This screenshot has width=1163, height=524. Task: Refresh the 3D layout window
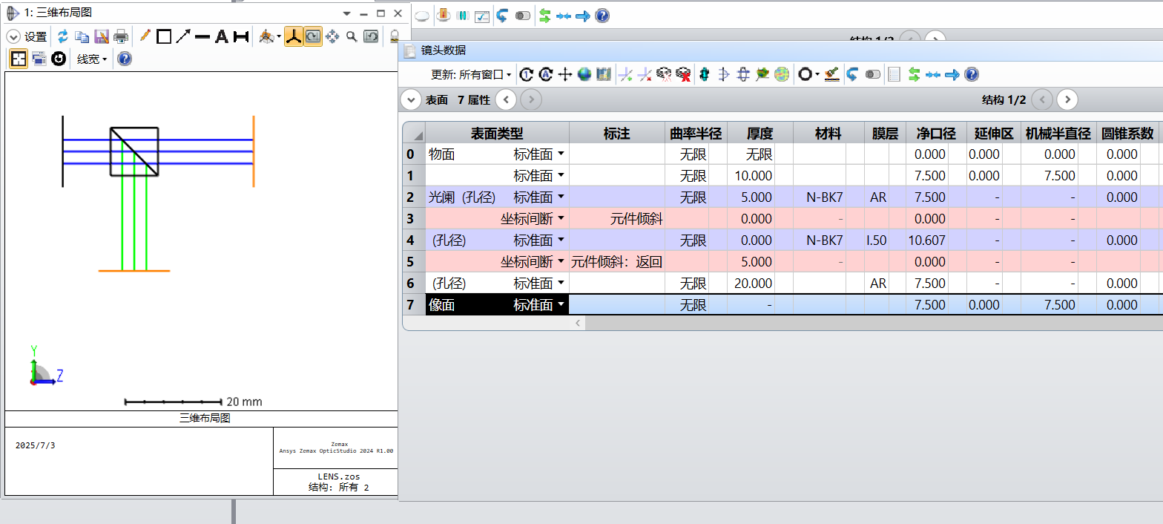click(x=63, y=36)
